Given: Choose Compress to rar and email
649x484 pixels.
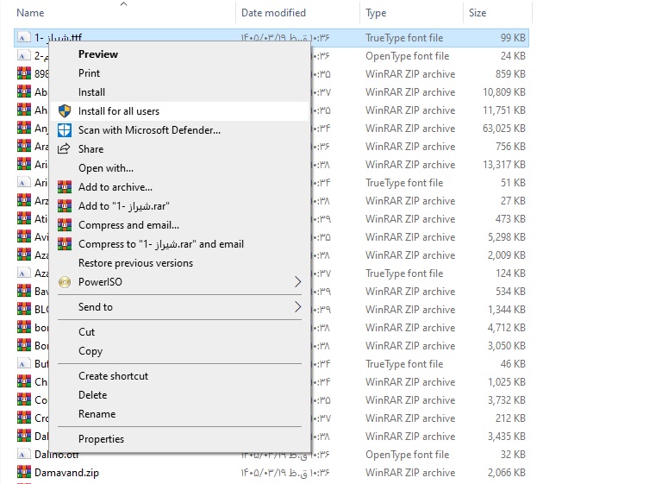Looking at the screenshot, I should pos(179,244).
